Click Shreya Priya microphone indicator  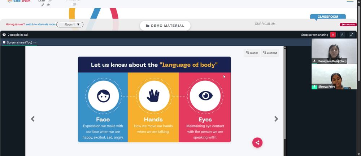pyautogui.click(x=314, y=87)
